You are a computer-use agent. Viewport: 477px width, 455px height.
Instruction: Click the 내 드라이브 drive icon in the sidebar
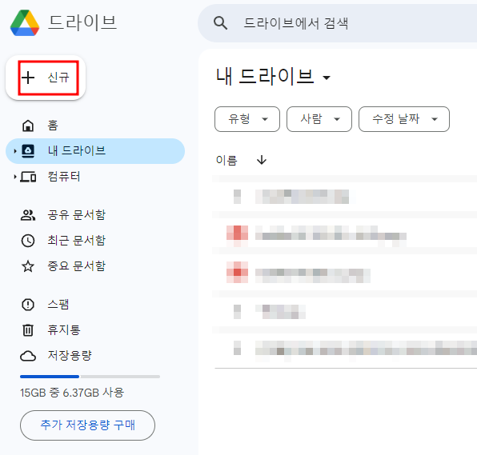pos(28,151)
